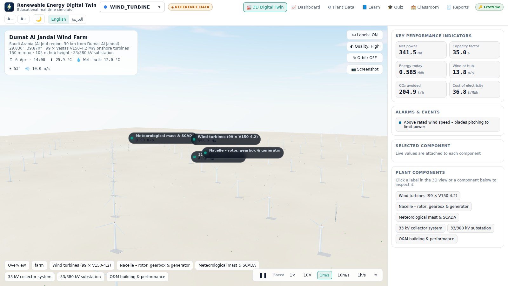508x286 pixels.
Task: Click the Cost of electricity KPI card
Action: tap(474, 89)
